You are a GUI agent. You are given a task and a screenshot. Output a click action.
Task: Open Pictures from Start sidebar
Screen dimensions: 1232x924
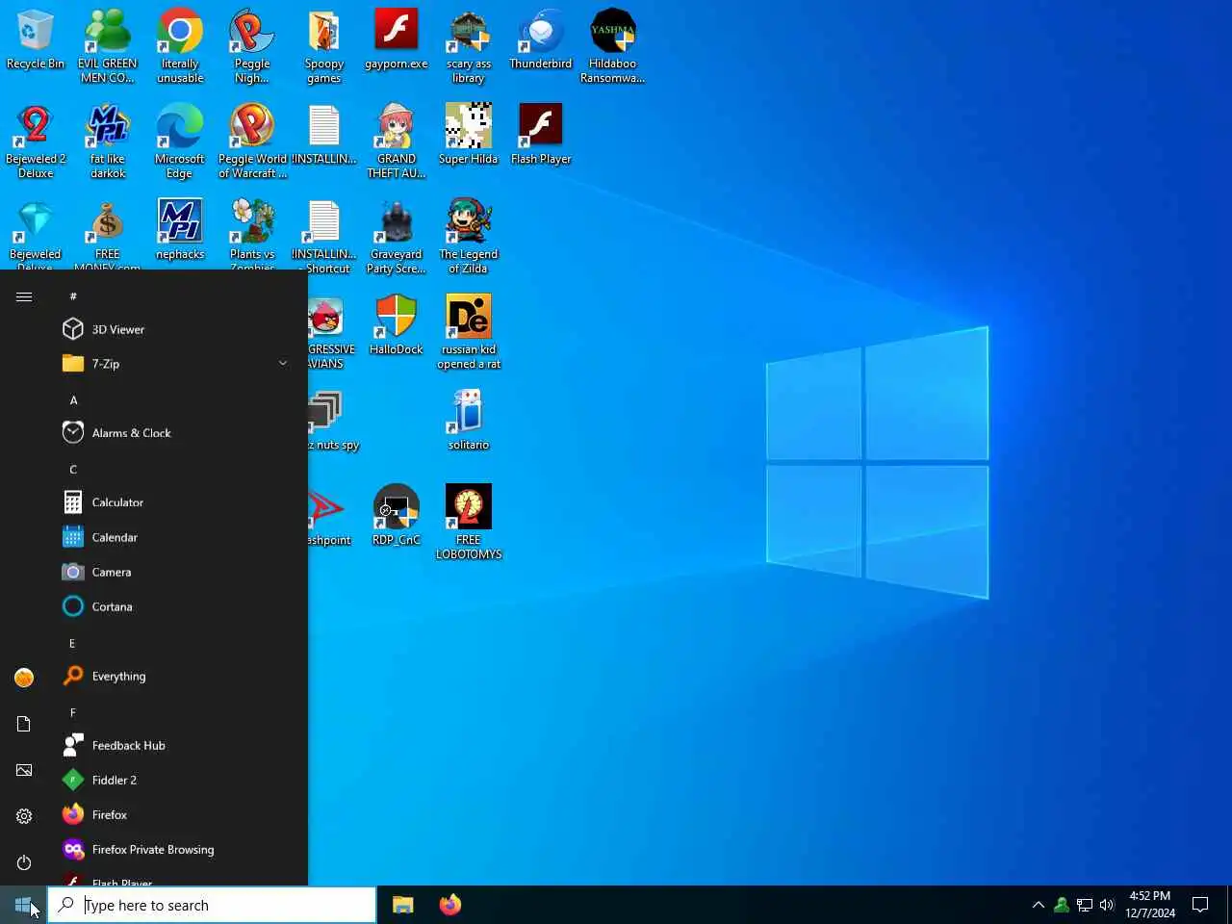click(x=24, y=770)
